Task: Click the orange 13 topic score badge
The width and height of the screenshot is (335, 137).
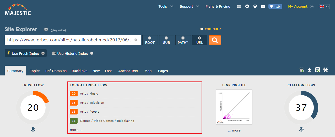Action: [74, 112]
